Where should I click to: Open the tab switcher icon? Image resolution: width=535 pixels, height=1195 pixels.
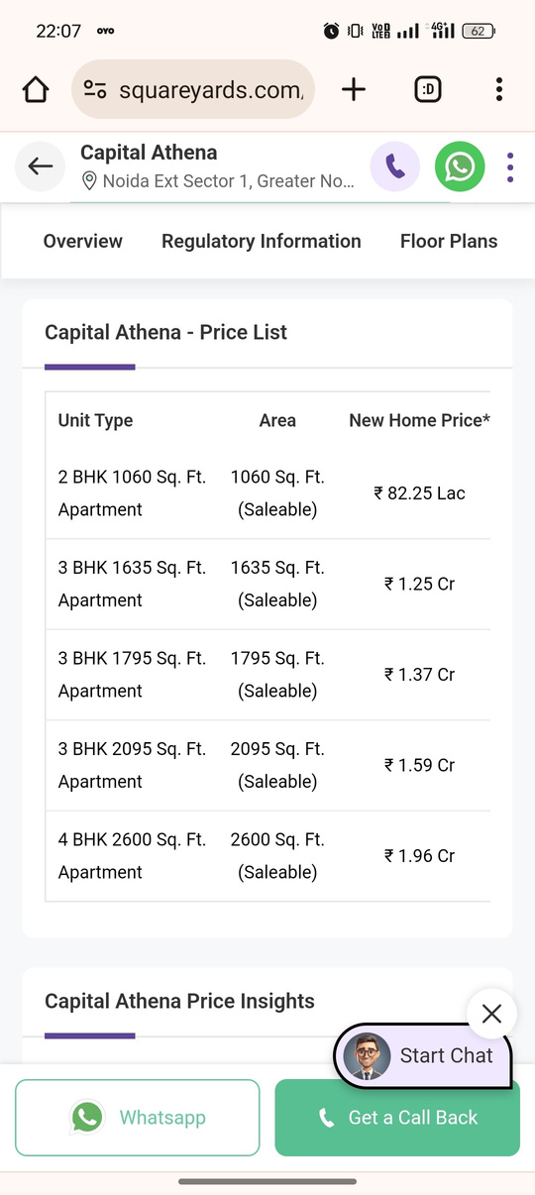(x=428, y=90)
